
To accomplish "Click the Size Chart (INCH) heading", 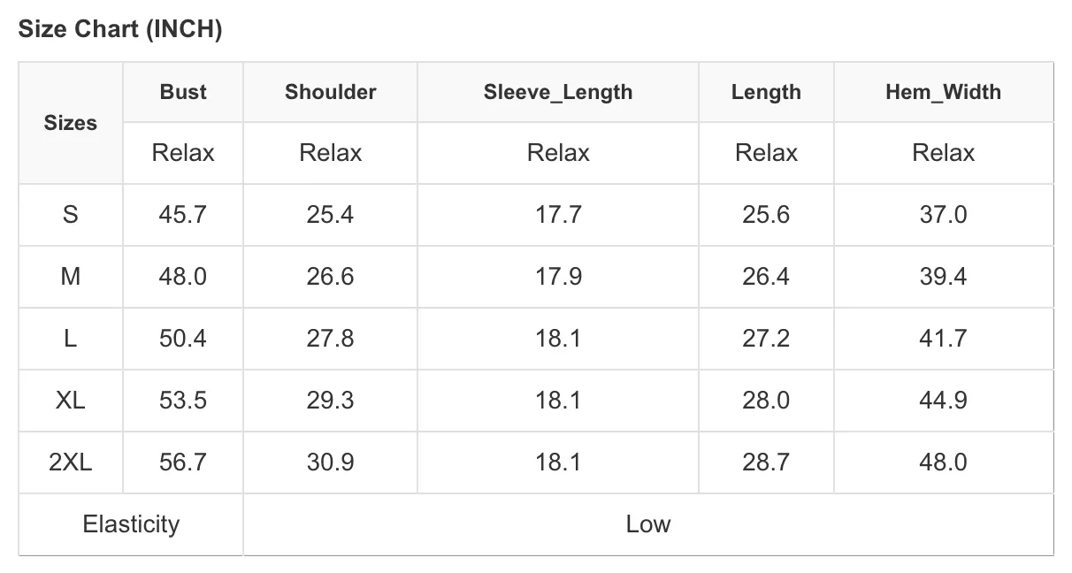I will tap(119, 29).
